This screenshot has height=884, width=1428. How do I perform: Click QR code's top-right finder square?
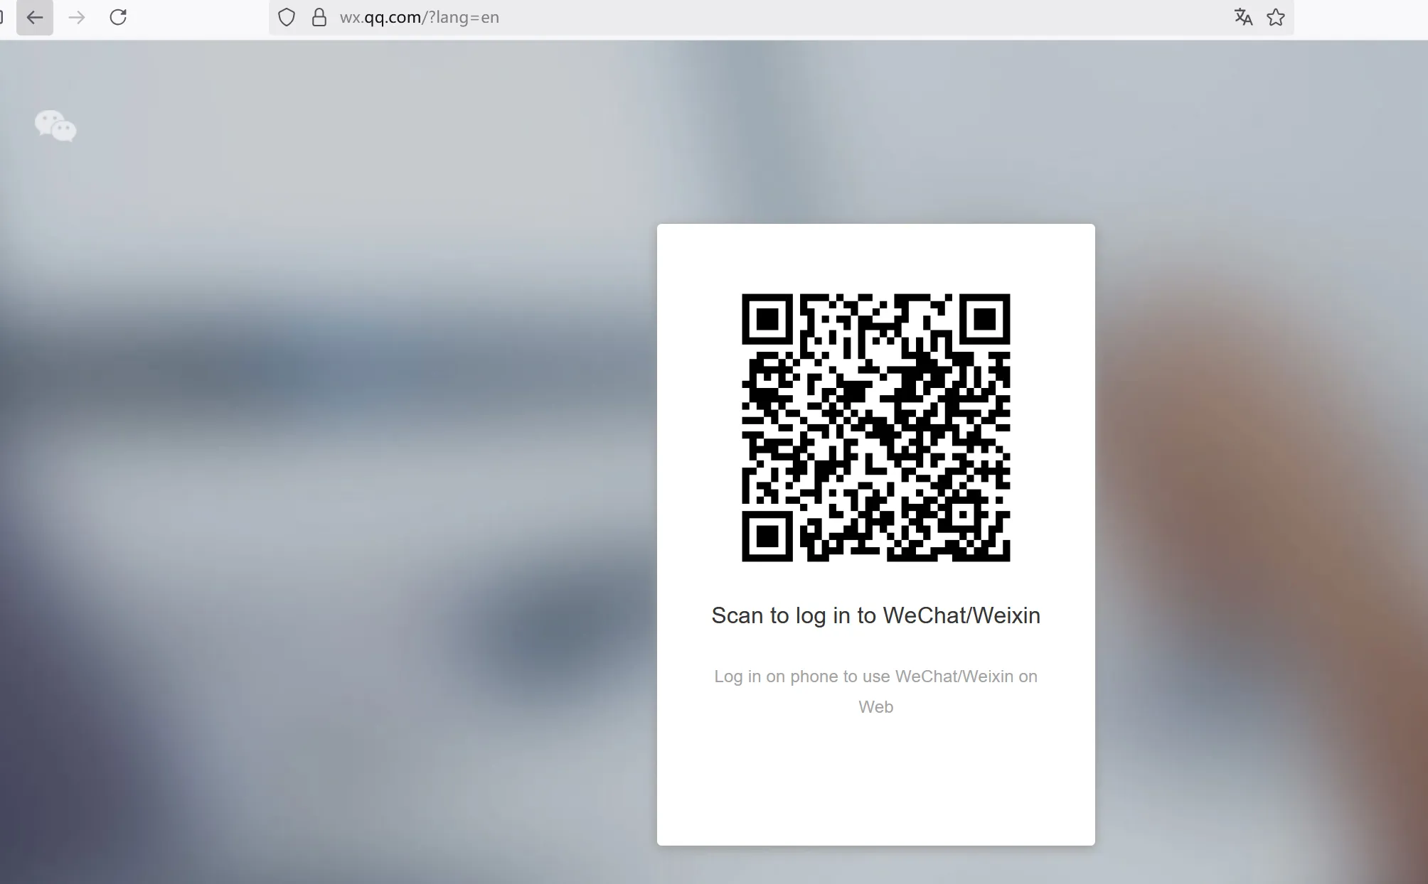pos(984,319)
